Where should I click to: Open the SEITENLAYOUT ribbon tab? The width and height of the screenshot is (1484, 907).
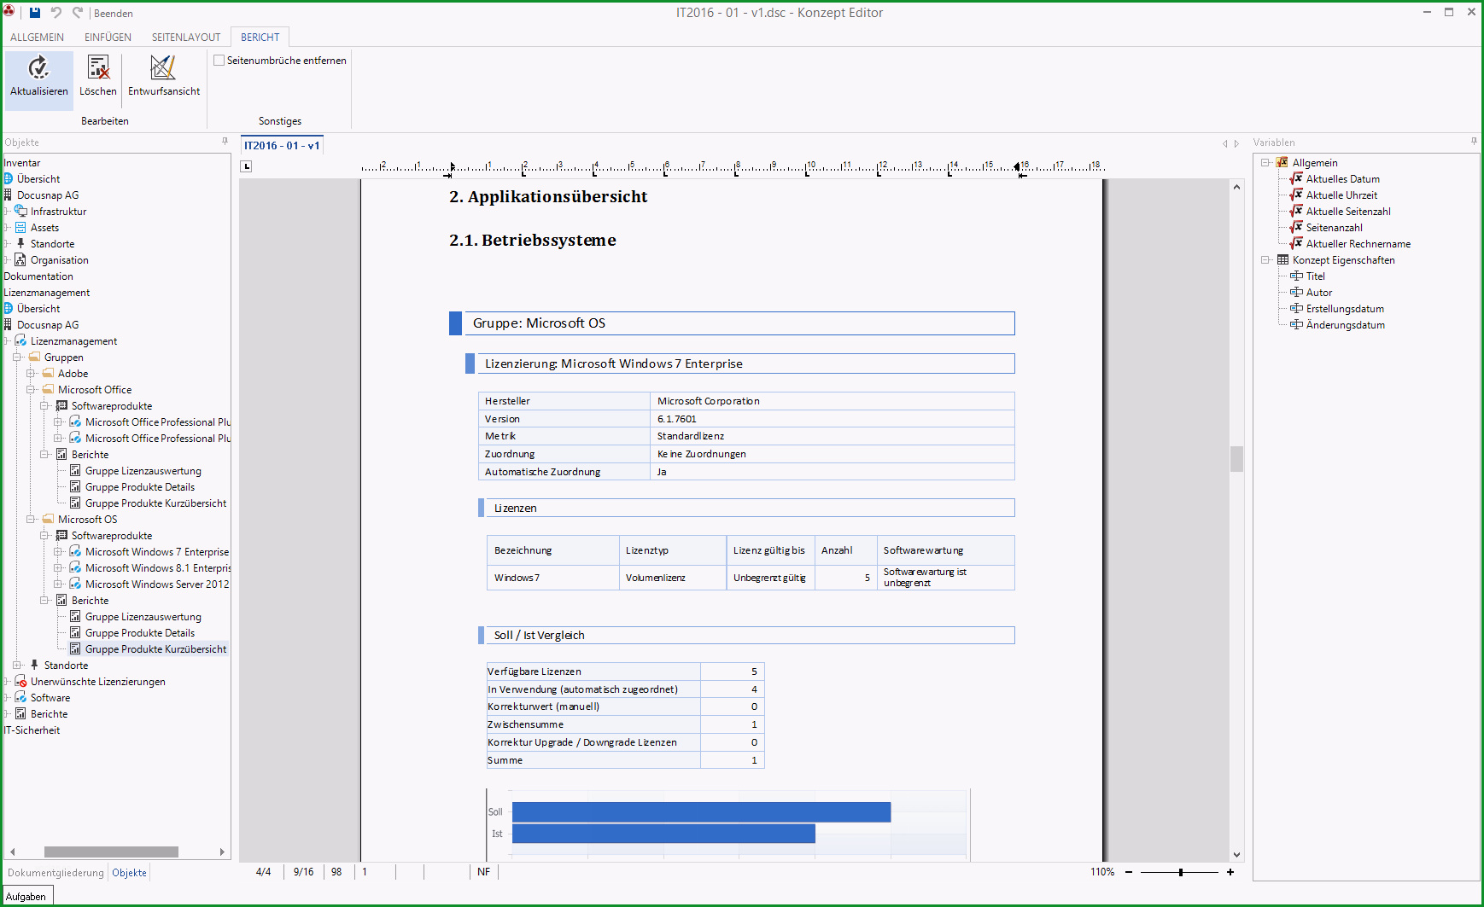pyautogui.click(x=186, y=38)
